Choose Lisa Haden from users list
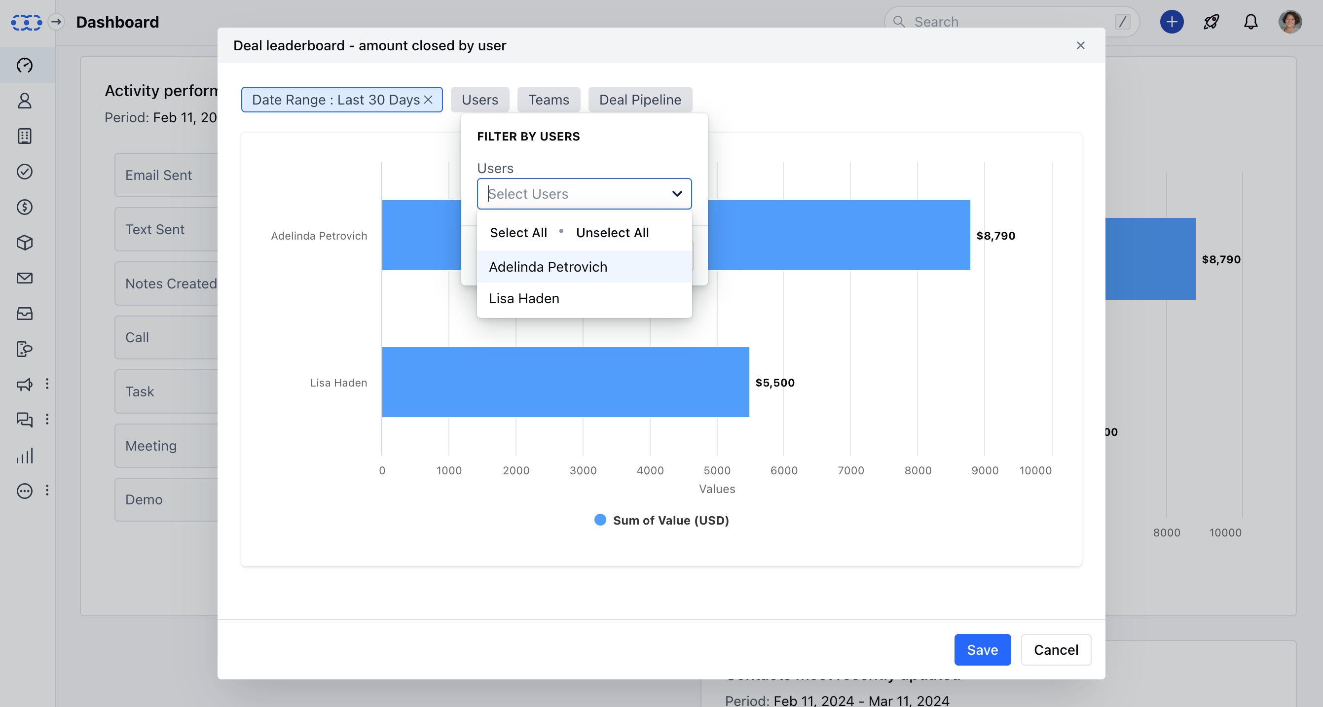Screen dimensions: 1323x707 tap(585, 298)
